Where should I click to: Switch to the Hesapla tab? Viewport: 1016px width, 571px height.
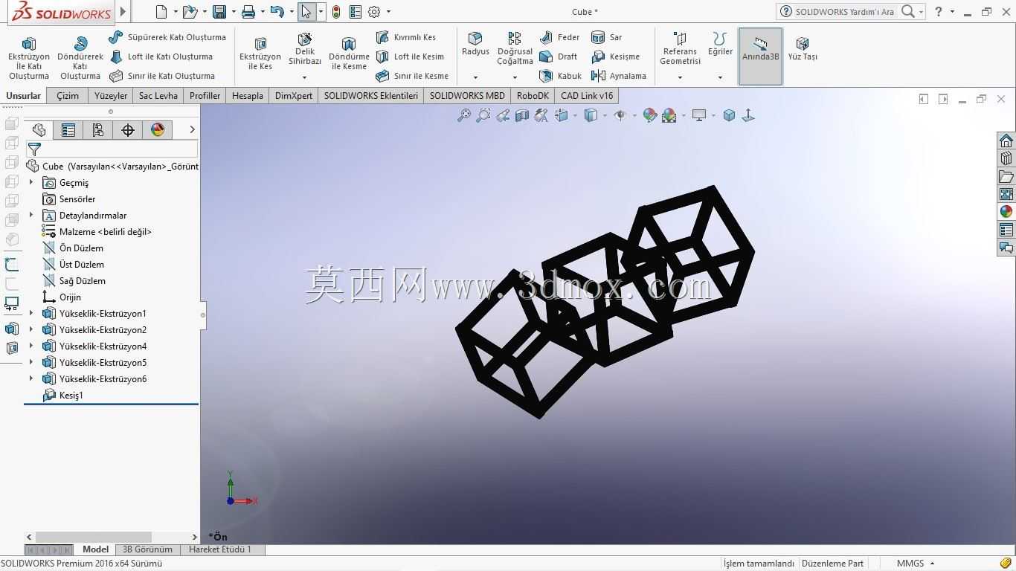(x=248, y=95)
